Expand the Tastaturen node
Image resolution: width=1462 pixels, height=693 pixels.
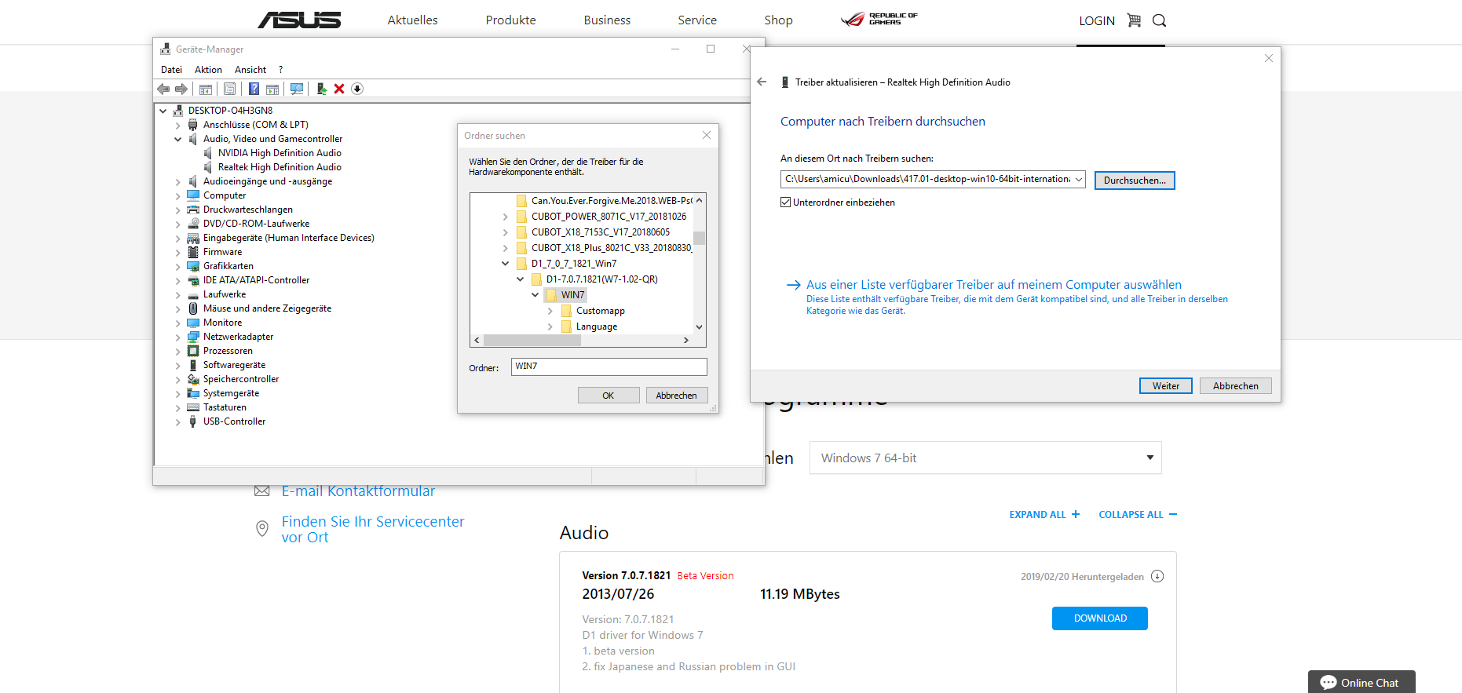pyautogui.click(x=178, y=407)
